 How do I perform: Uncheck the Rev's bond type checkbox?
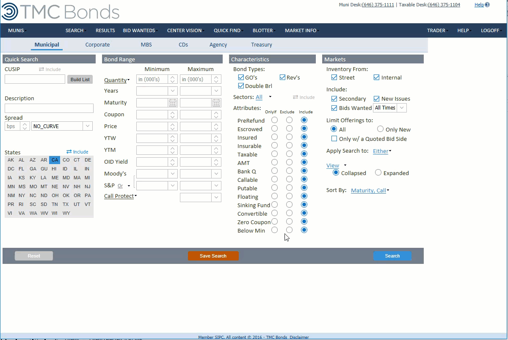click(282, 77)
